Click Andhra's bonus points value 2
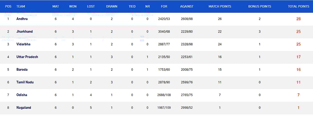This screenshot has height=116, width=313. (x=260, y=19)
